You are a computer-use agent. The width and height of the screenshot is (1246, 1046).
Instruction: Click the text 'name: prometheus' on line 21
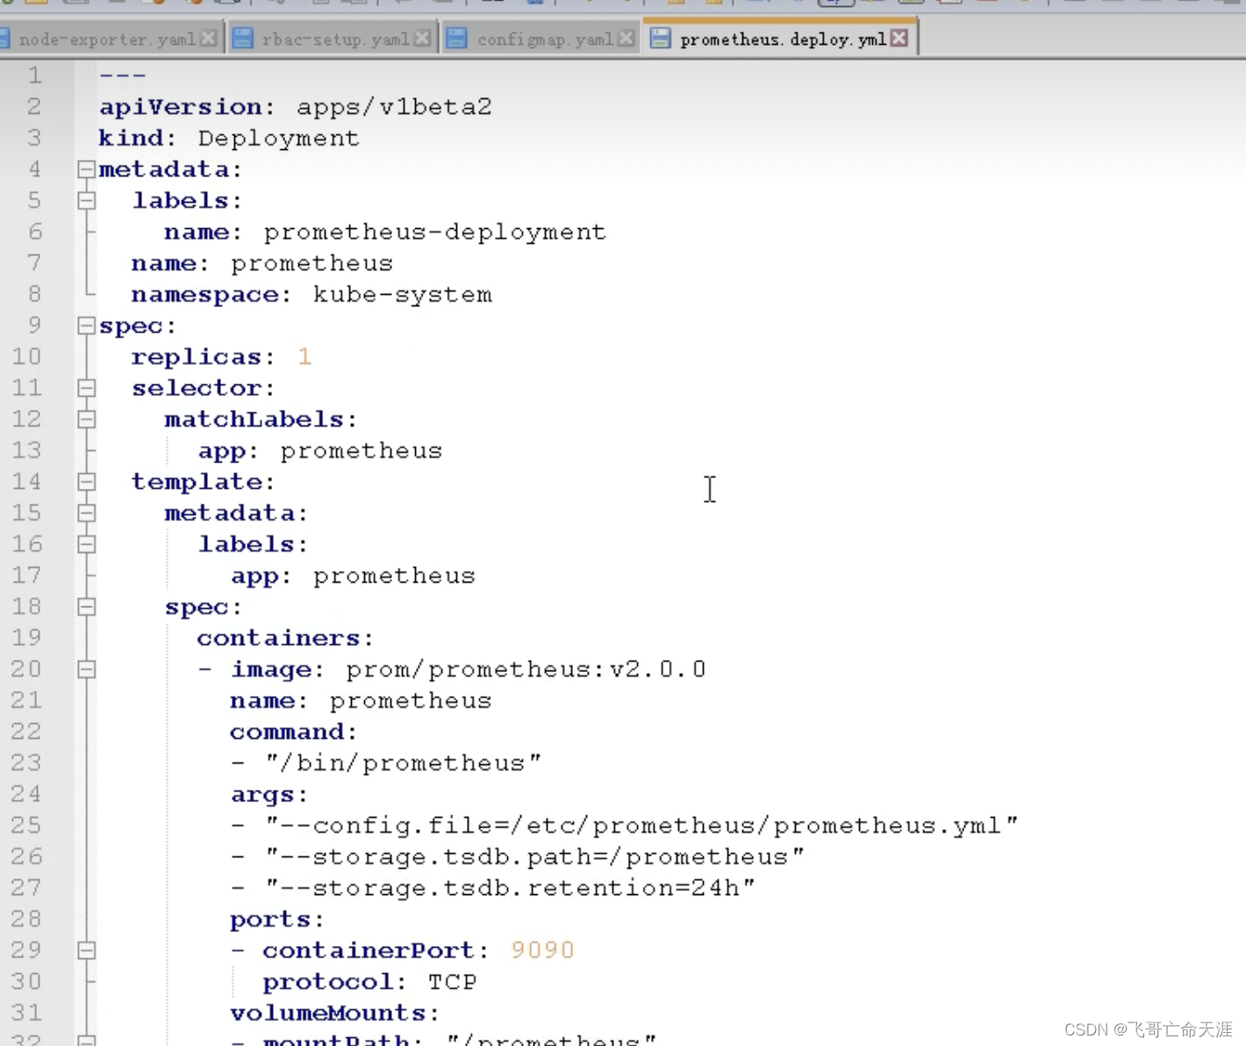pyautogui.click(x=361, y=701)
